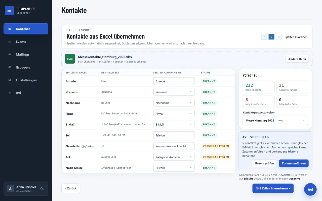Click the 5 mögliche Dubletten card
The width and height of the screenshot is (322, 201).
pos(258,102)
